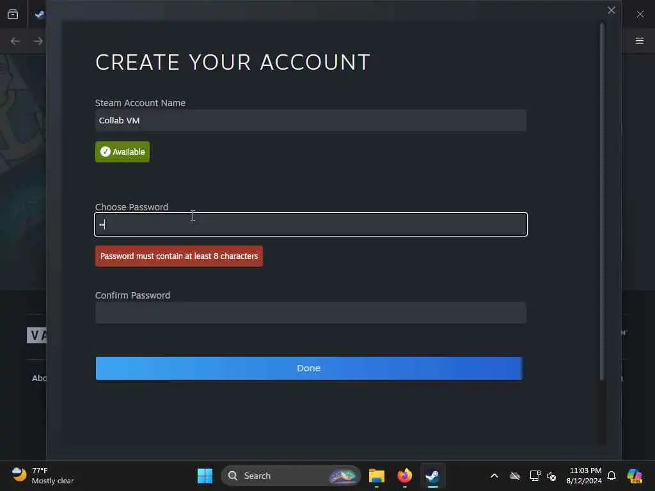Click the Confirm Password label
655x491 pixels.
(x=133, y=295)
